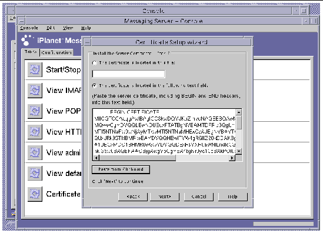
Task: Click the Next button in wizard
Action: [x=165, y=197]
